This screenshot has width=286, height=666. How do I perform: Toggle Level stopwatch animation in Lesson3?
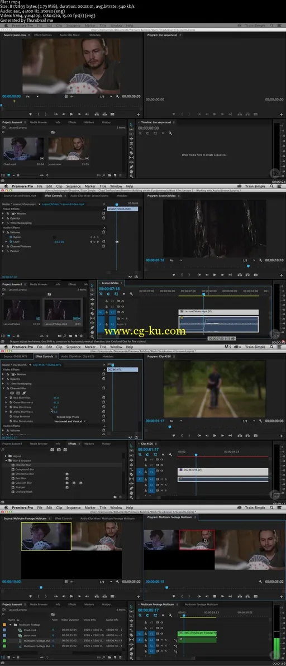click(x=10, y=242)
